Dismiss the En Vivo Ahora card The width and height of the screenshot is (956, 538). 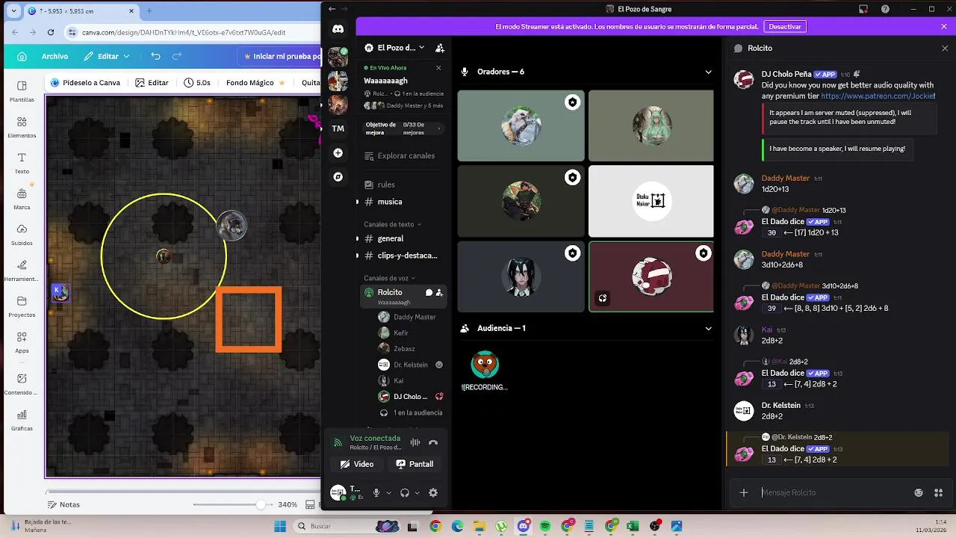coord(438,68)
